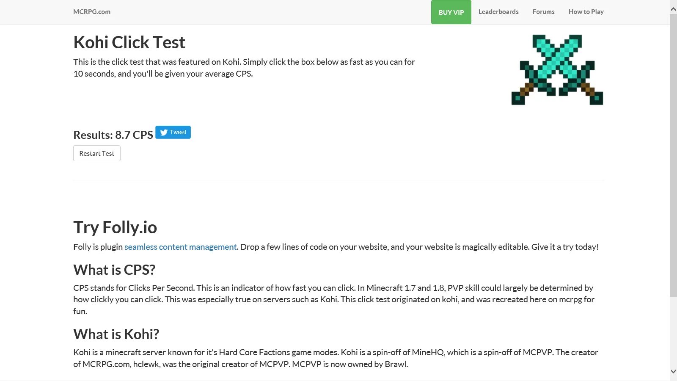Viewport: 677px width, 381px height.
Task: Click the Results: 8.7 CPS text
Action: [x=113, y=135]
